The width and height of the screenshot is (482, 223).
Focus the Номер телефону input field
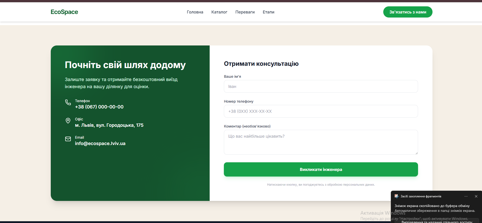[x=321, y=111]
